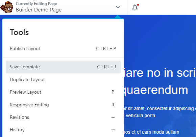The width and height of the screenshot is (196, 137).
Task: Open the History submenu
Action: (x=63, y=130)
